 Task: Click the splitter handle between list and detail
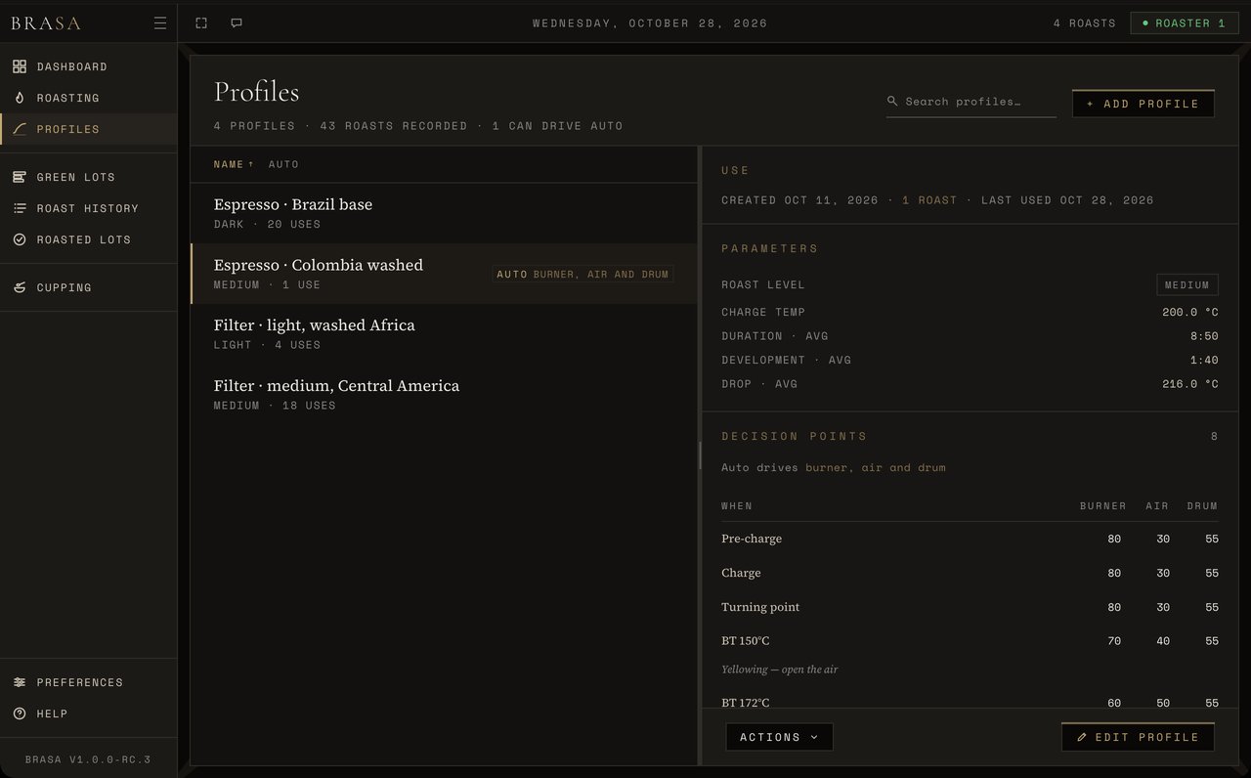tap(700, 455)
